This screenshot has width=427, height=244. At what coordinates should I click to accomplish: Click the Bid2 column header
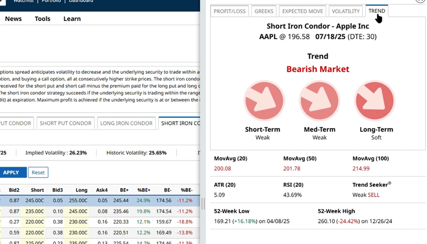tap(14, 190)
